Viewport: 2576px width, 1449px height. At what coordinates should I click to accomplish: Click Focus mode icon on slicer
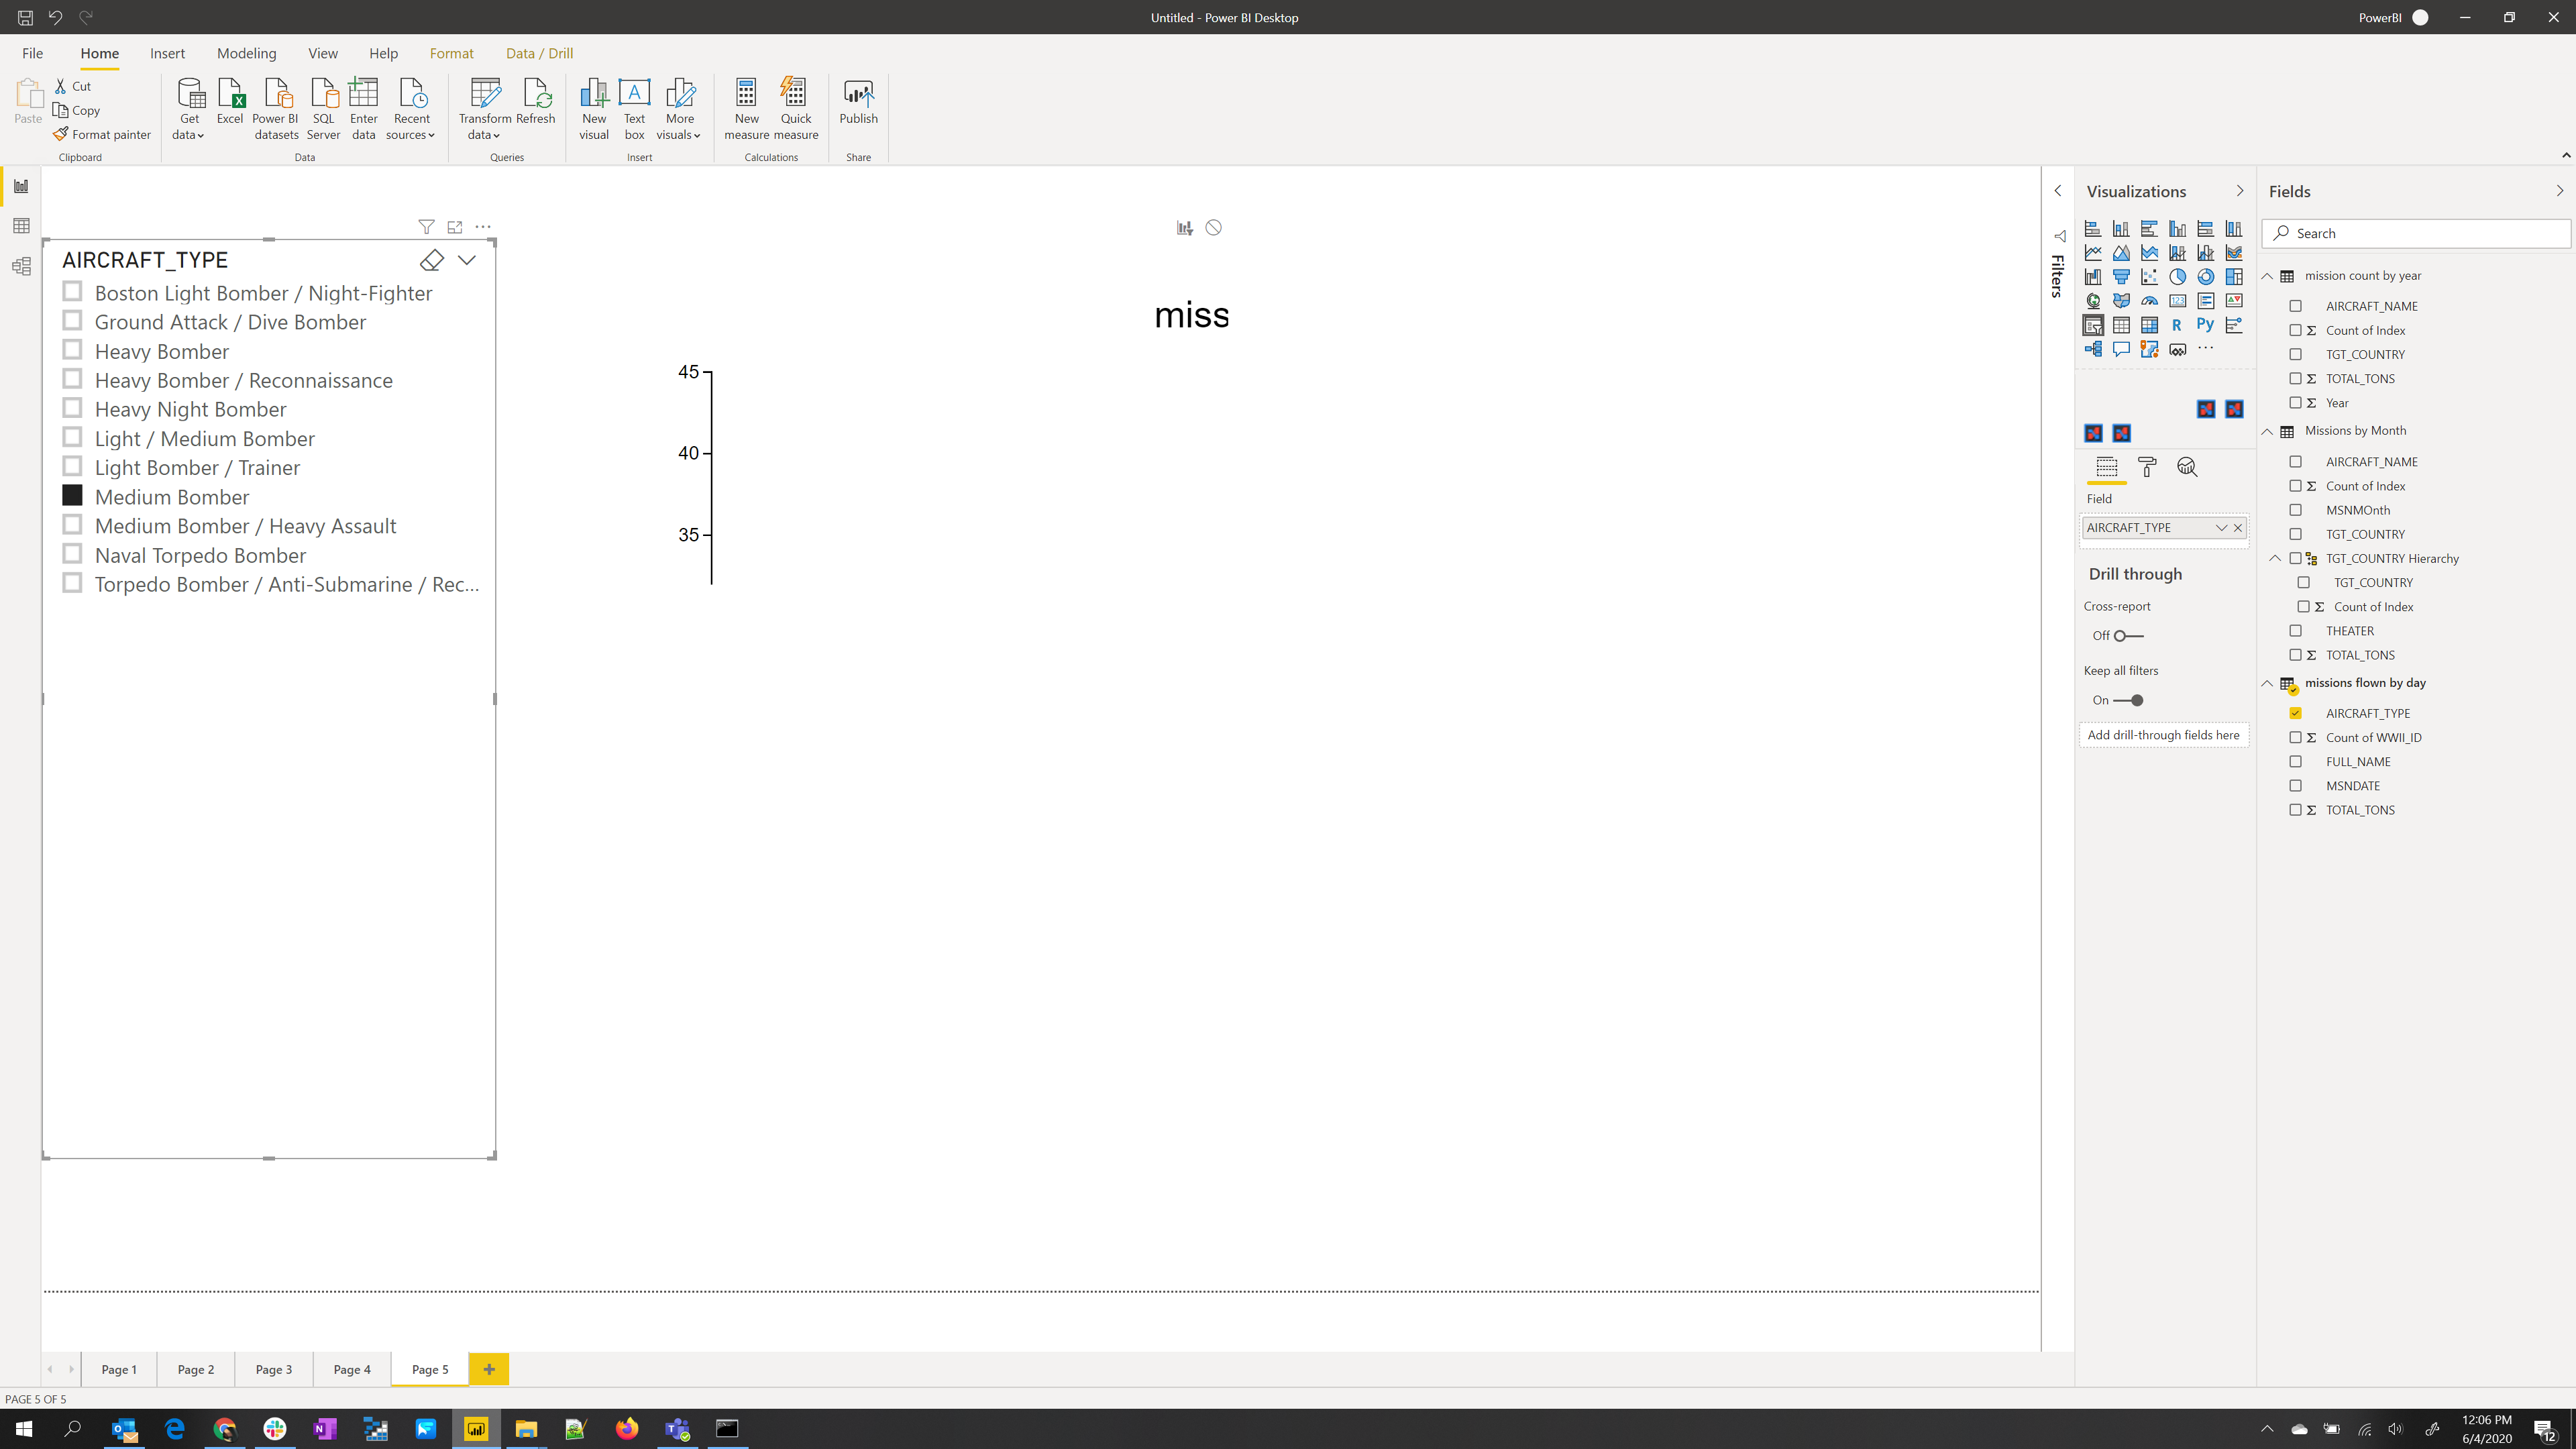point(455,227)
